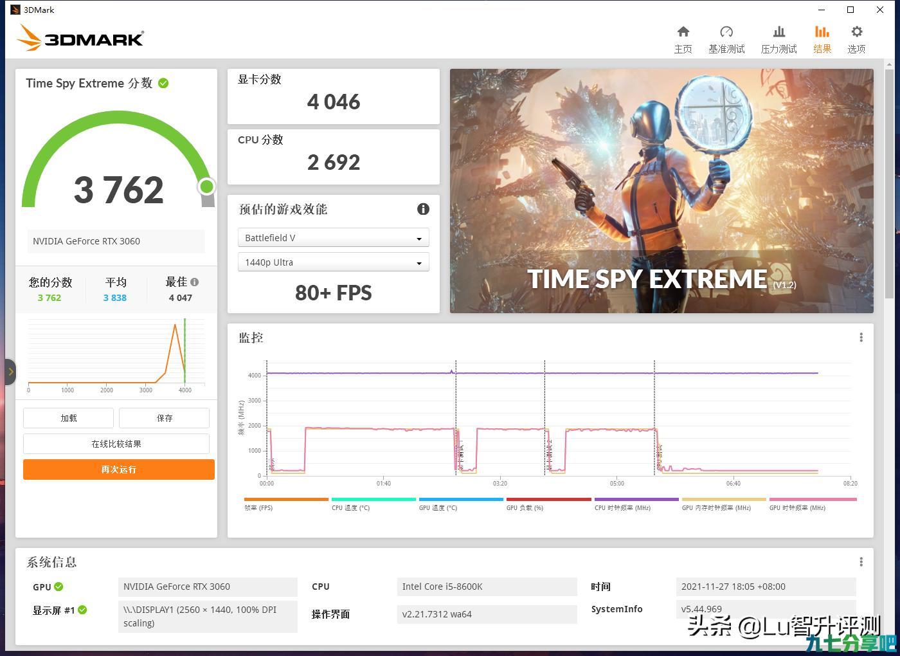Viewport: 900px width, 656px height.
Task: Click the v2.21.7312 wa64 version field
Action: [487, 614]
